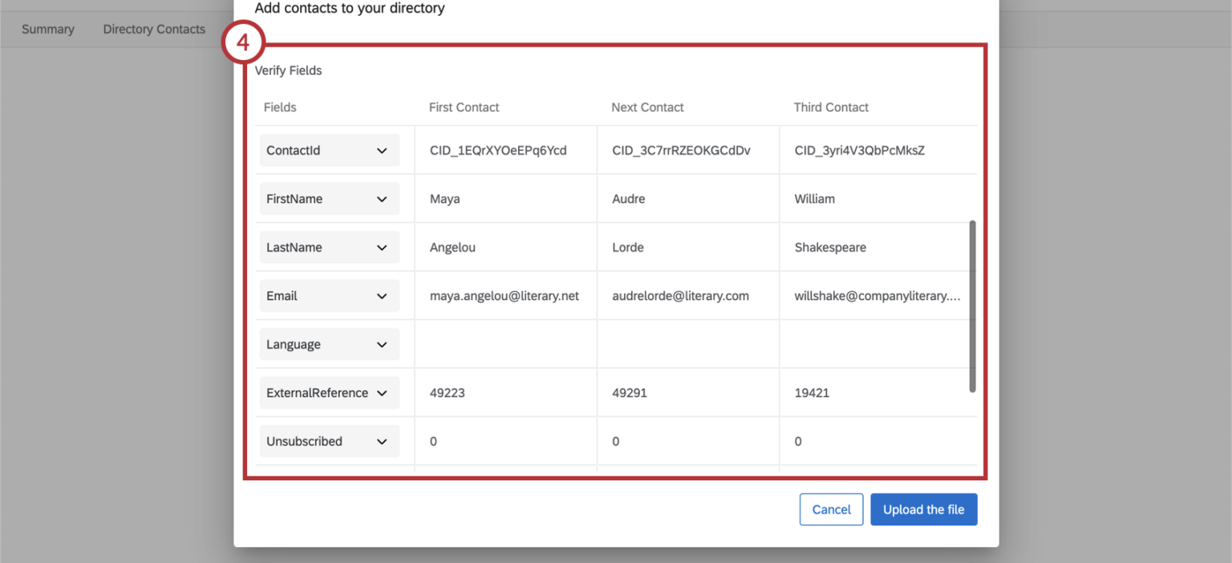Open the Directory Contacts tab
Screen dimensions: 1232x563
click(153, 29)
